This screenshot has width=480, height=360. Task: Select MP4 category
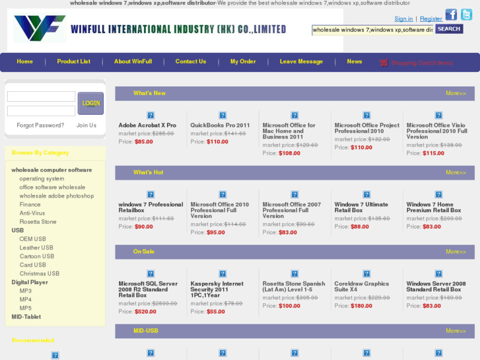tap(25, 299)
